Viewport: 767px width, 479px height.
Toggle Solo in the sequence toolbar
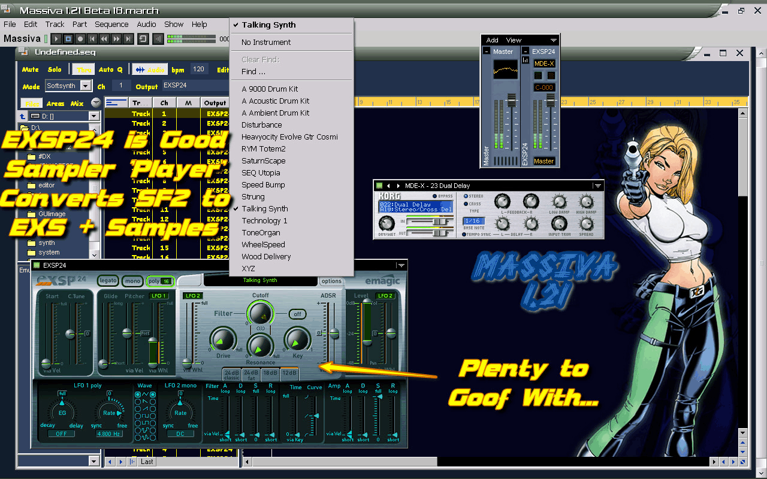coord(55,70)
